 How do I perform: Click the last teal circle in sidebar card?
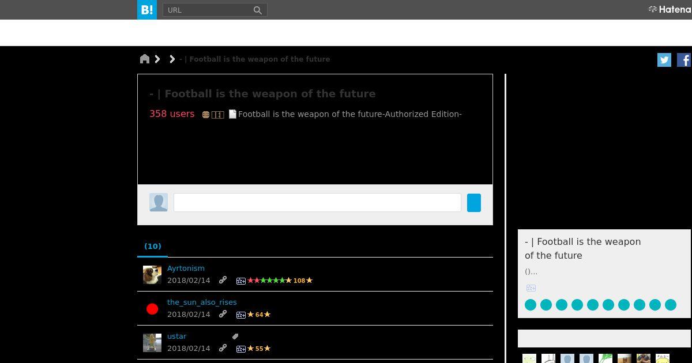[x=671, y=305]
